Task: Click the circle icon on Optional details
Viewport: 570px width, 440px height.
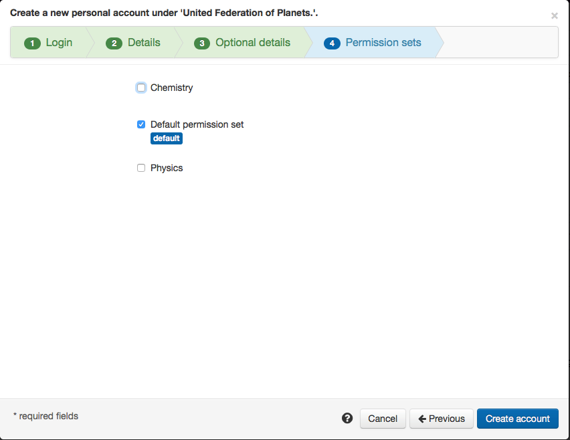Action: pyautogui.click(x=201, y=43)
